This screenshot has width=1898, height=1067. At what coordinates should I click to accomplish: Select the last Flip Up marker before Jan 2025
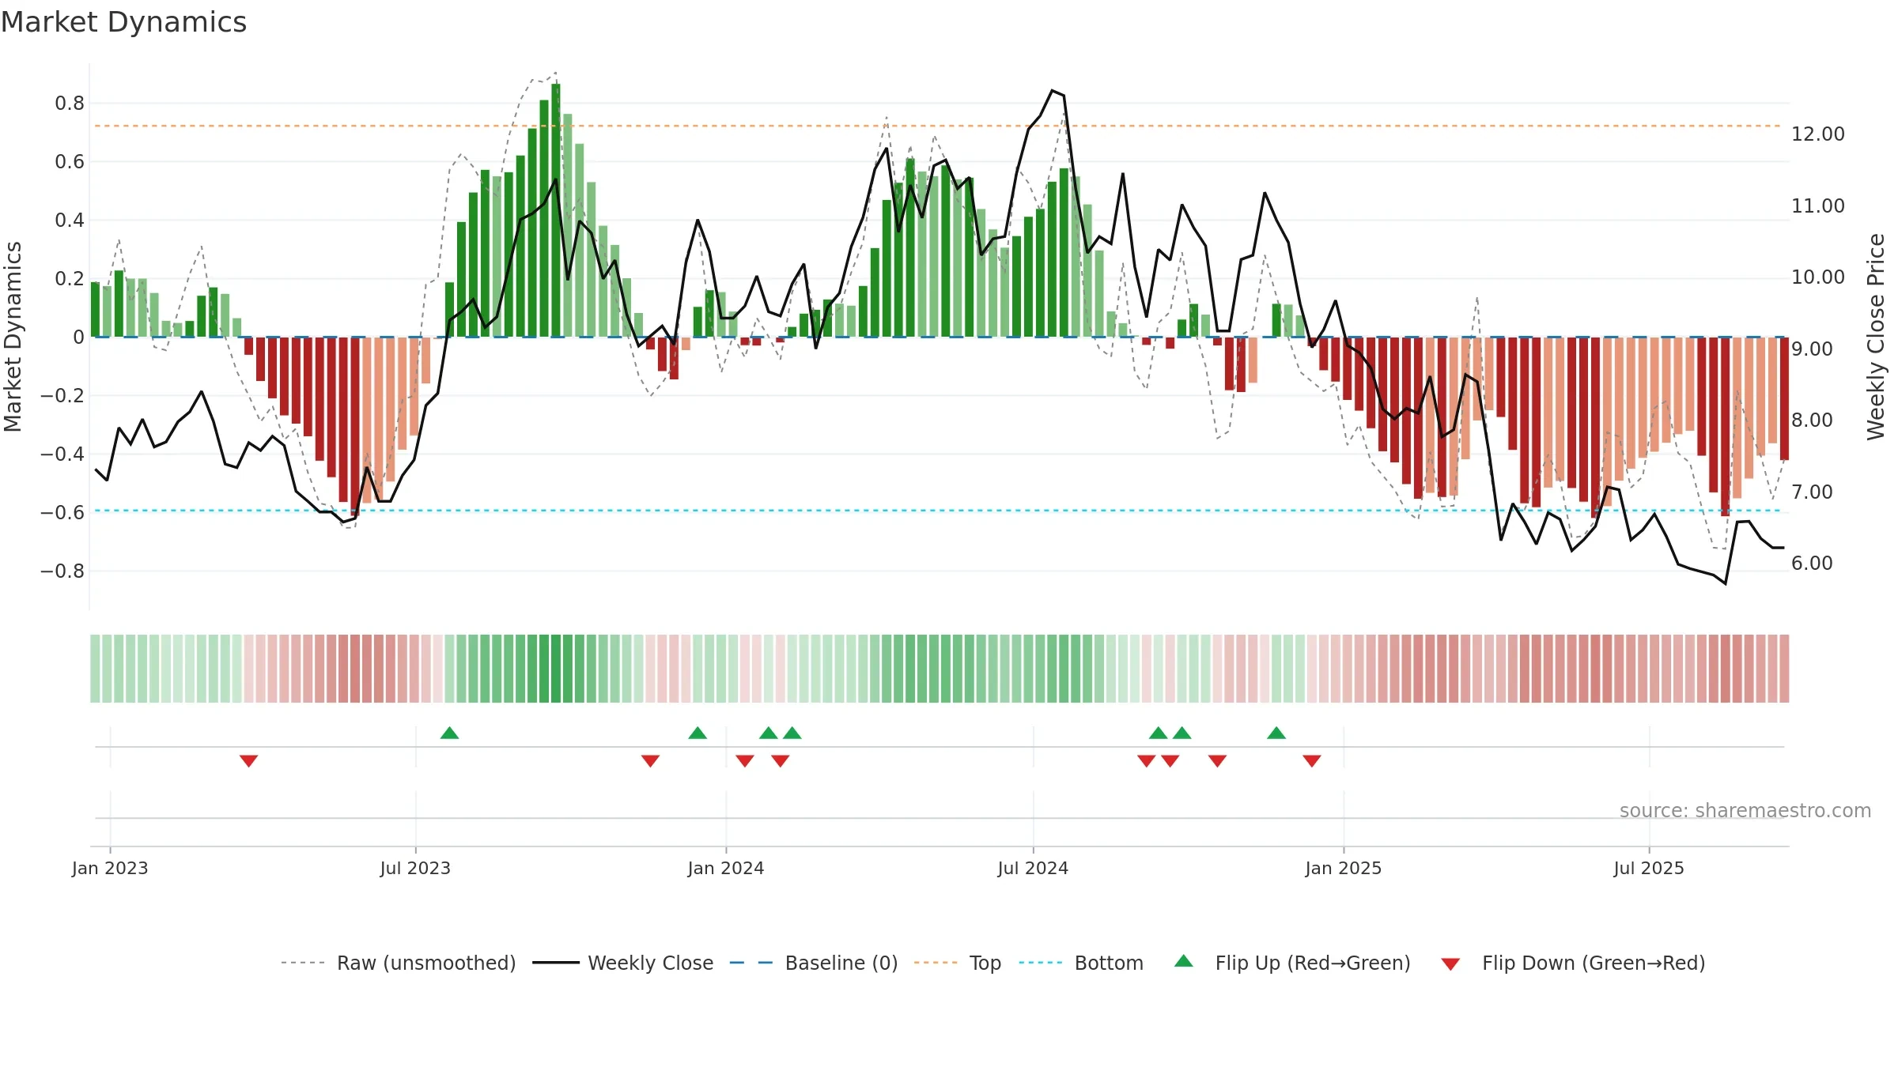(x=1276, y=733)
